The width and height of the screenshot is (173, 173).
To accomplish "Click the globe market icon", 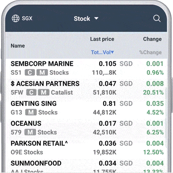I will click(16, 18).
